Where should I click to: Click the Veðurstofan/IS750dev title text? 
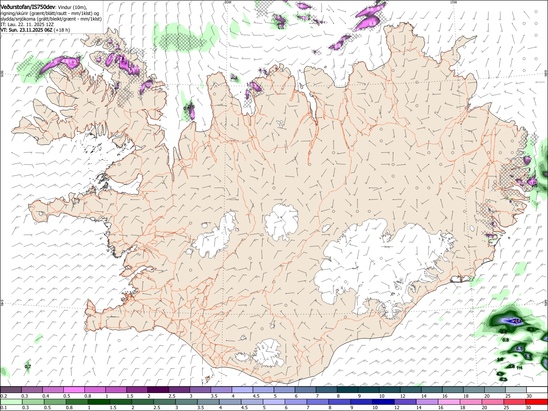point(28,7)
